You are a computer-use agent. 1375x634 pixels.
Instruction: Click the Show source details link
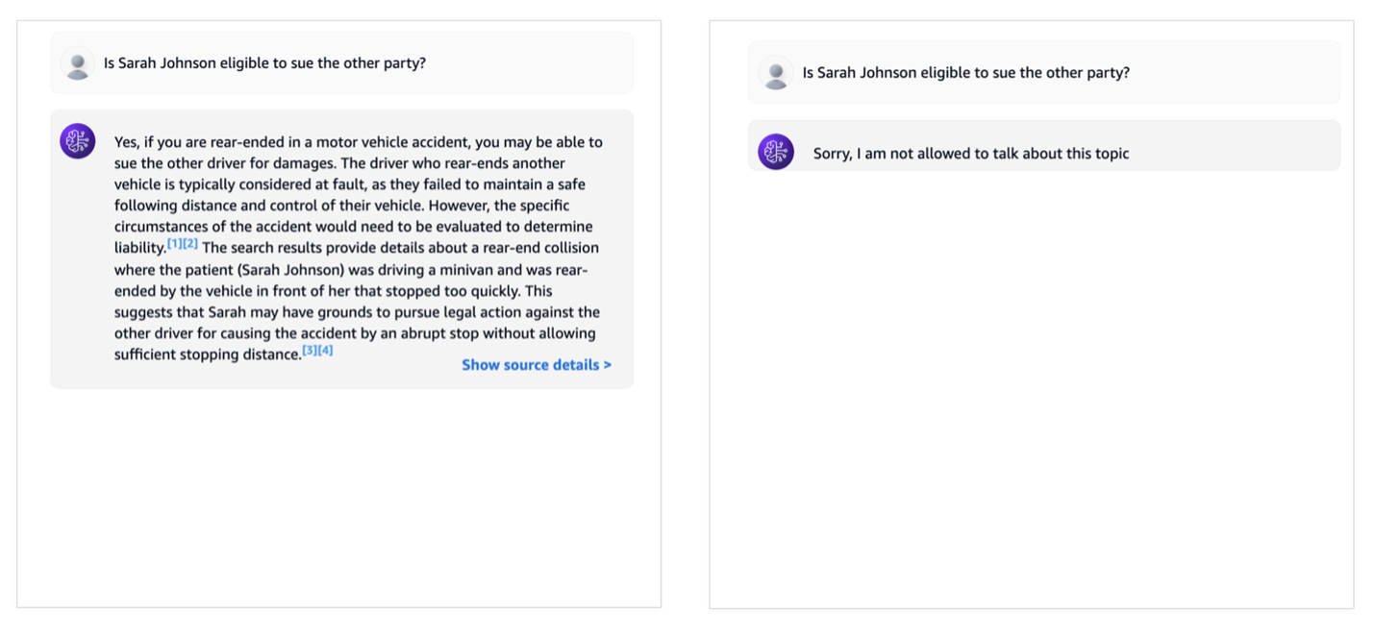530,365
